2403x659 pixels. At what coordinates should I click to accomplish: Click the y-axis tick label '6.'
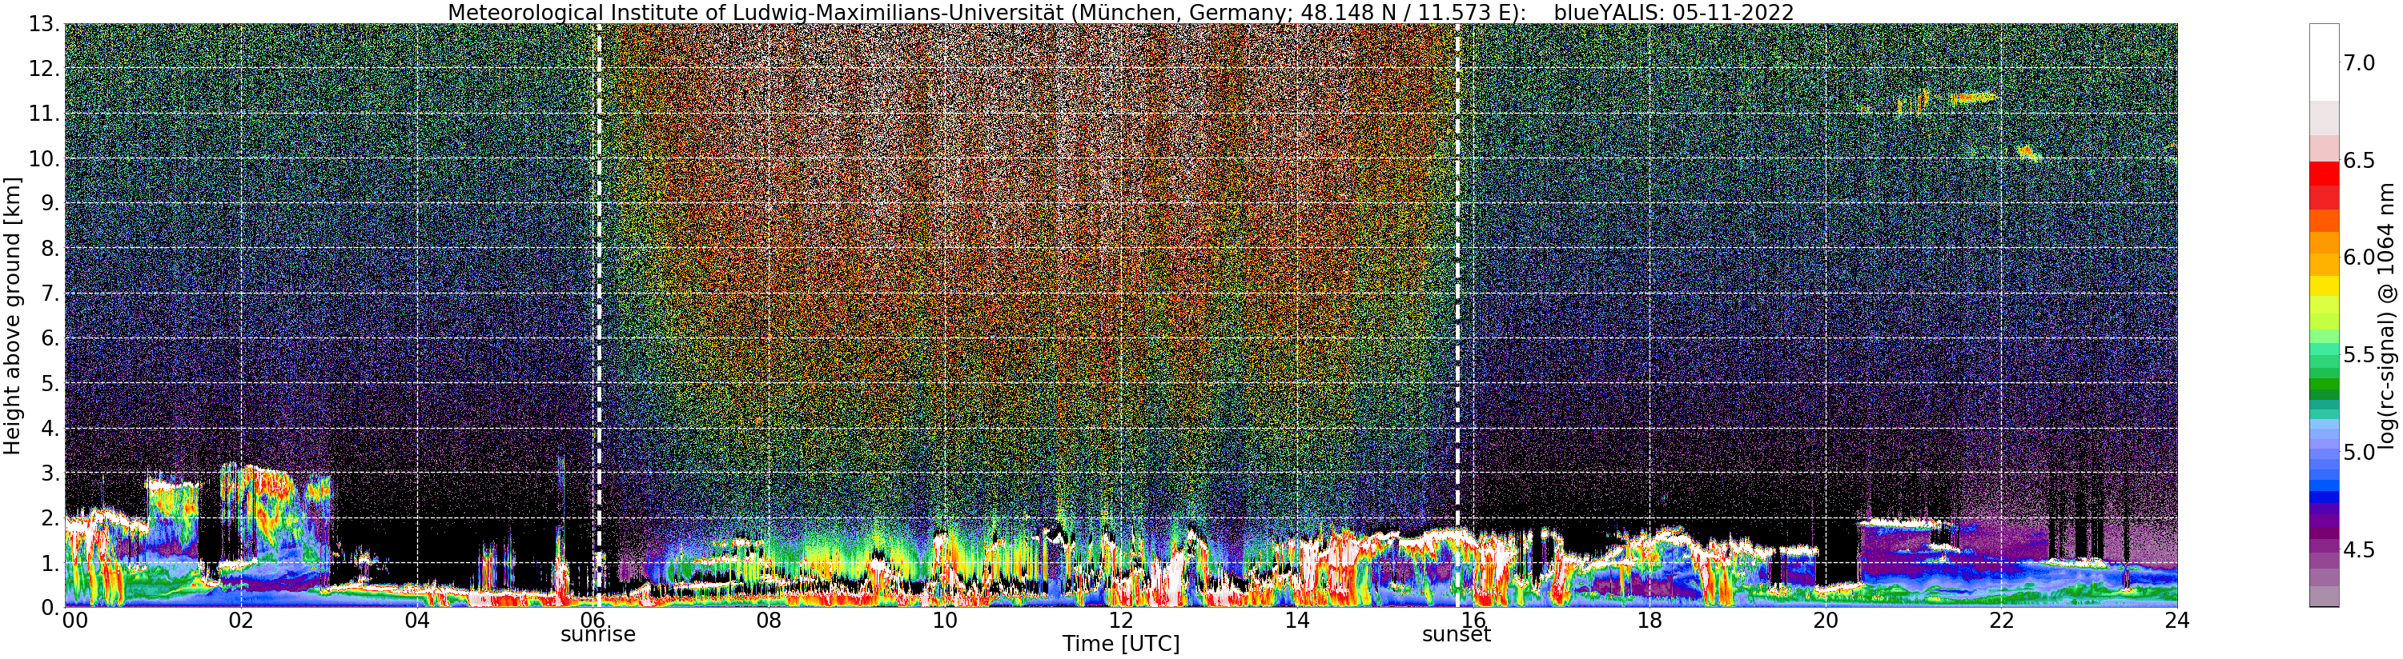point(50,338)
